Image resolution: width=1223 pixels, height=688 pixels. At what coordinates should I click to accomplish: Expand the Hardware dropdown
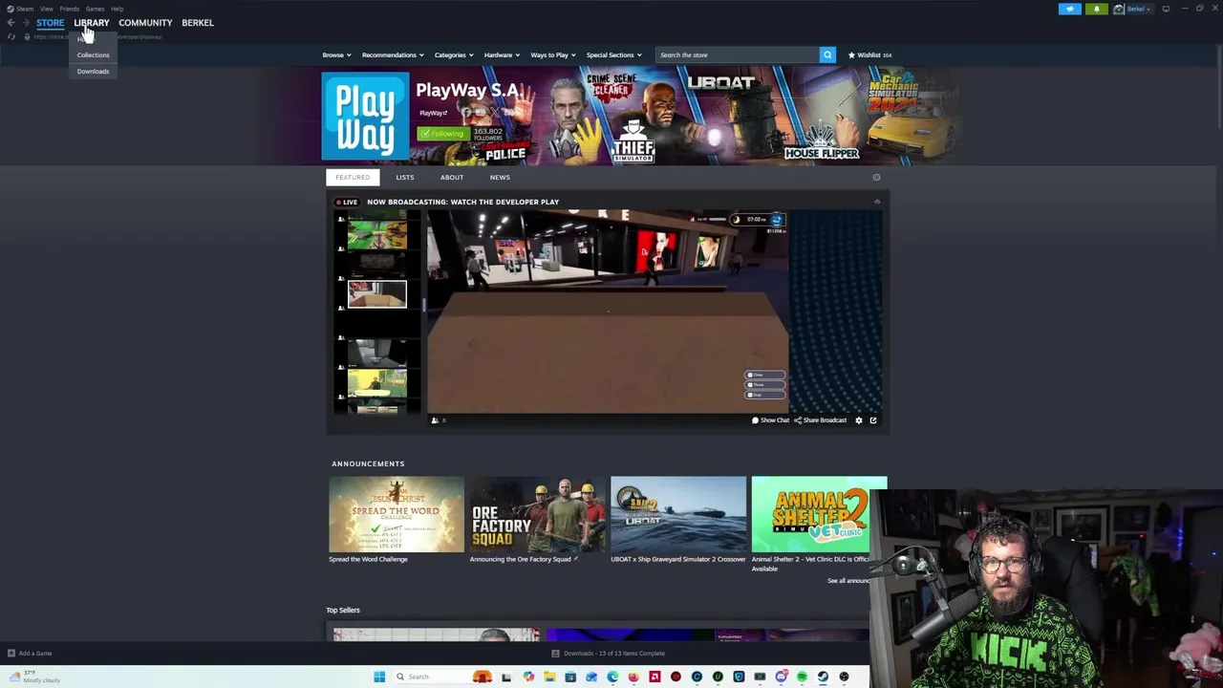pos(502,54)
